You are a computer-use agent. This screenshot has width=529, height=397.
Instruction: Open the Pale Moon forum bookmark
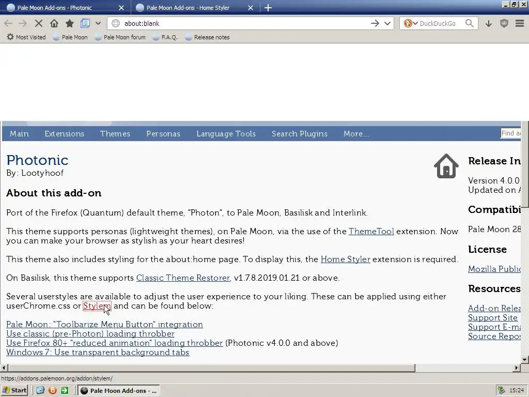[x=120, y=37]
